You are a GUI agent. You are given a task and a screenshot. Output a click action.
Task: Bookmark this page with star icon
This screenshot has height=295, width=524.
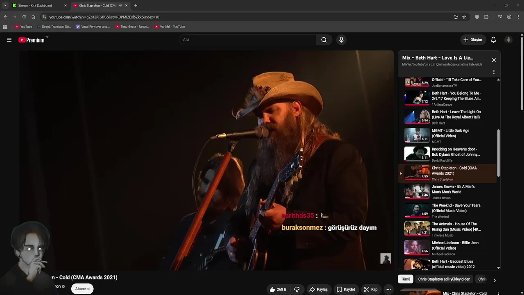[x=464, y=17]
